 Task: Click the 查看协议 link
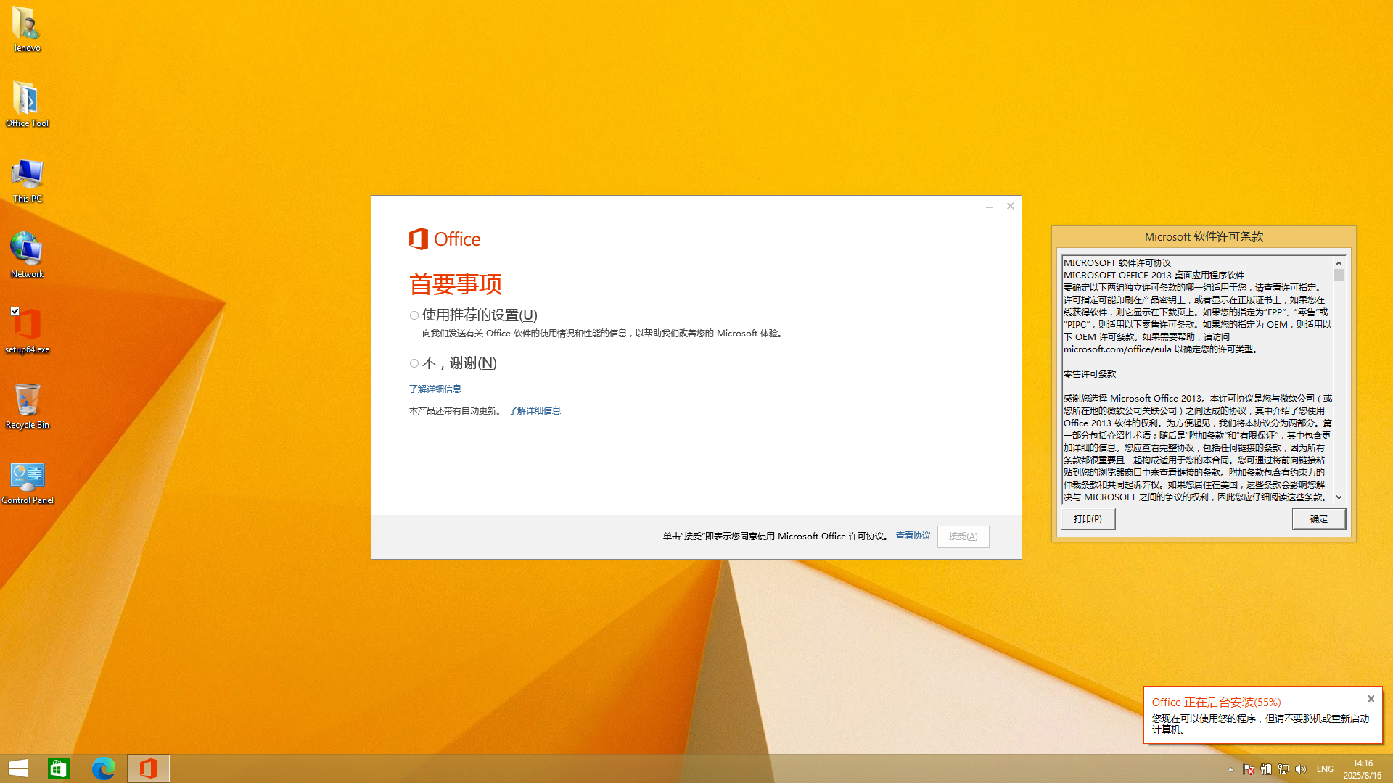click(913, 536)
